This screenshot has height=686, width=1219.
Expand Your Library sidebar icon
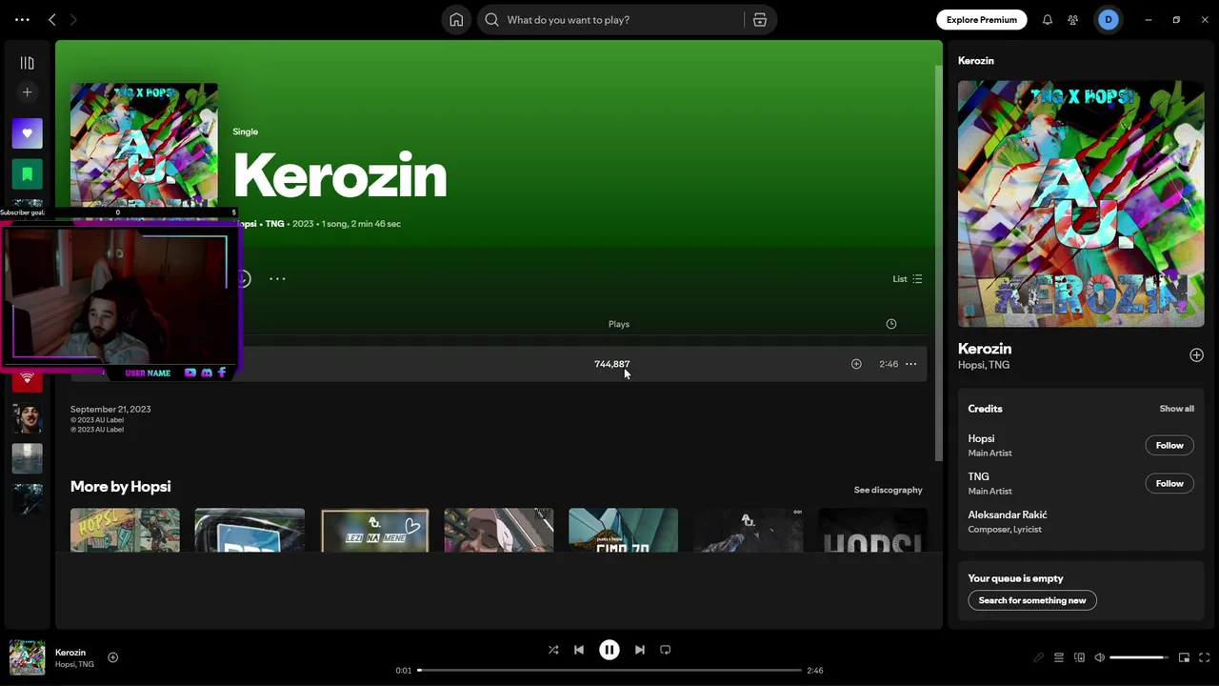pos(27,63)
